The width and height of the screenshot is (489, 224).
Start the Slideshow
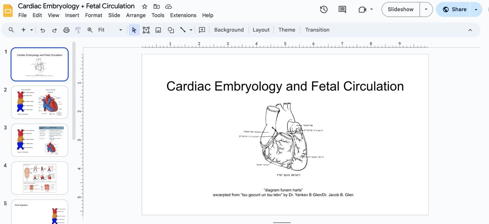(401, 9)
